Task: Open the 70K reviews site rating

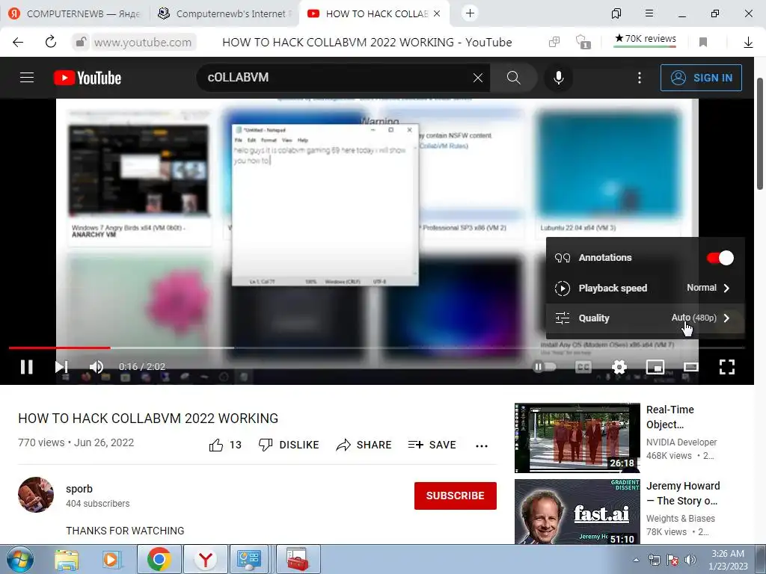Action: 645,39
